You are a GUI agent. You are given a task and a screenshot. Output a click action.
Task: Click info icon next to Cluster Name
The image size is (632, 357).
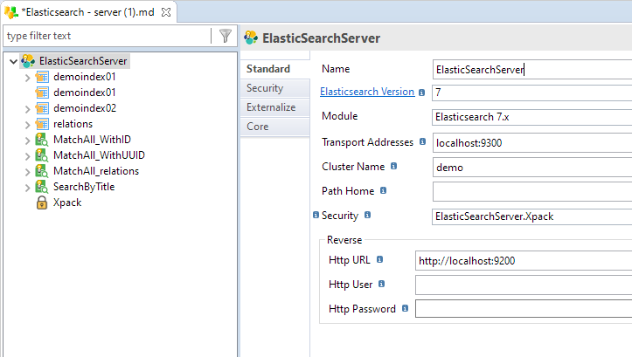(x=393, y=166)
